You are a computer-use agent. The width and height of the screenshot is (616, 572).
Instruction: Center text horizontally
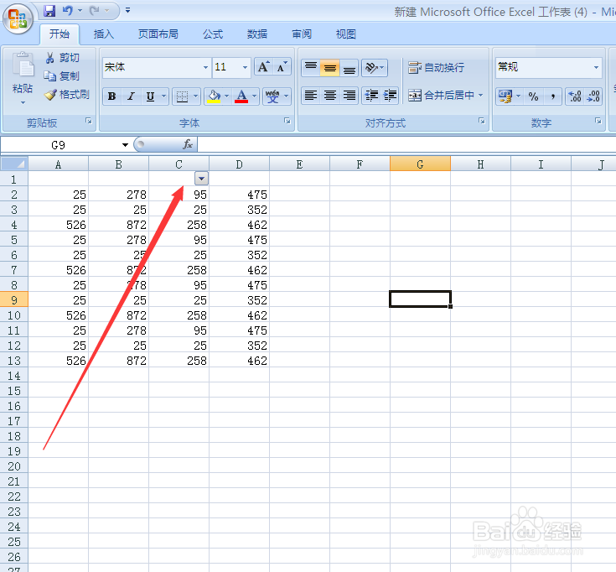pyautogui.click(x=330, y=95)
